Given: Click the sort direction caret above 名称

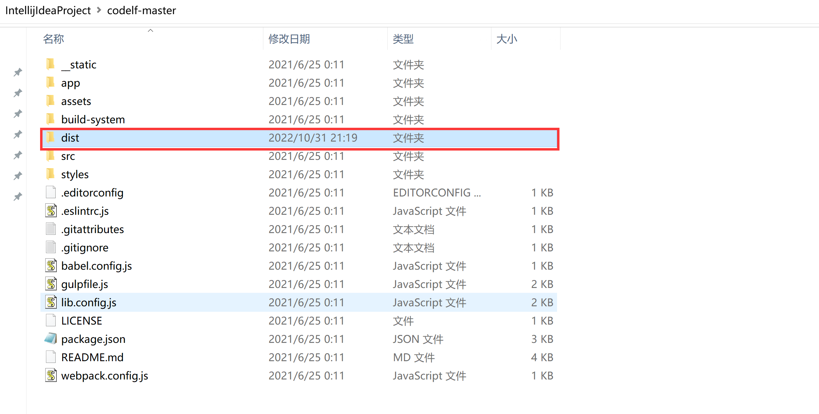Looking at the screenshot, I should [150, 30].
